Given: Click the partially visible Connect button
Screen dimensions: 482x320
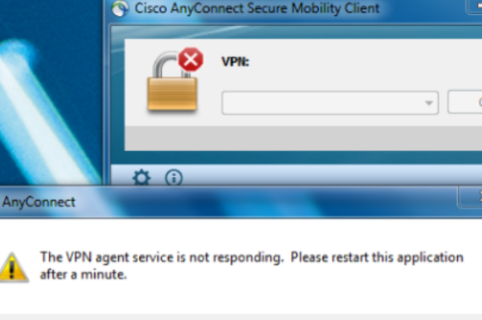Looking at the screenshot, I should coord(465,102).
